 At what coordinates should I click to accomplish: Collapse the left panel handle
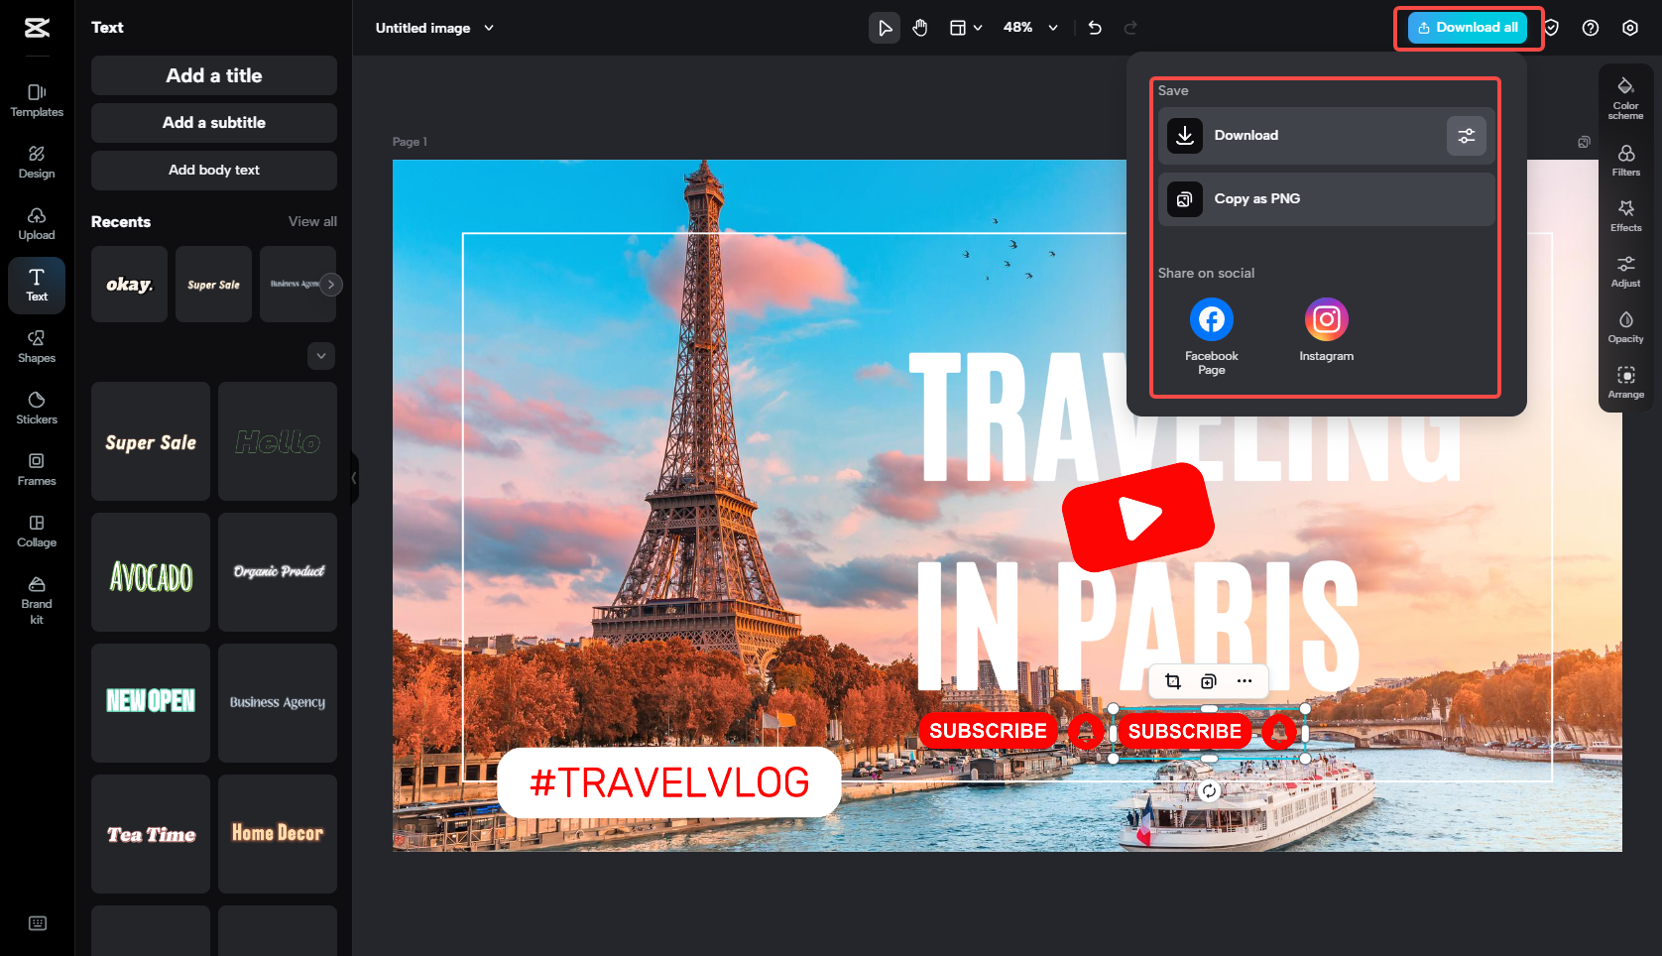(354, 478)
